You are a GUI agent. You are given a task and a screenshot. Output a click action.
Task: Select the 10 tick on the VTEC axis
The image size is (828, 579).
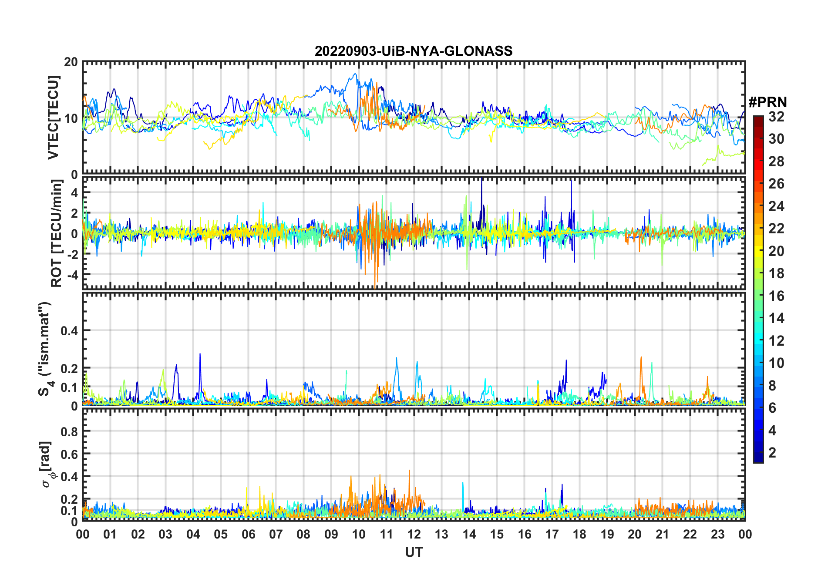(x=71, y=118)
